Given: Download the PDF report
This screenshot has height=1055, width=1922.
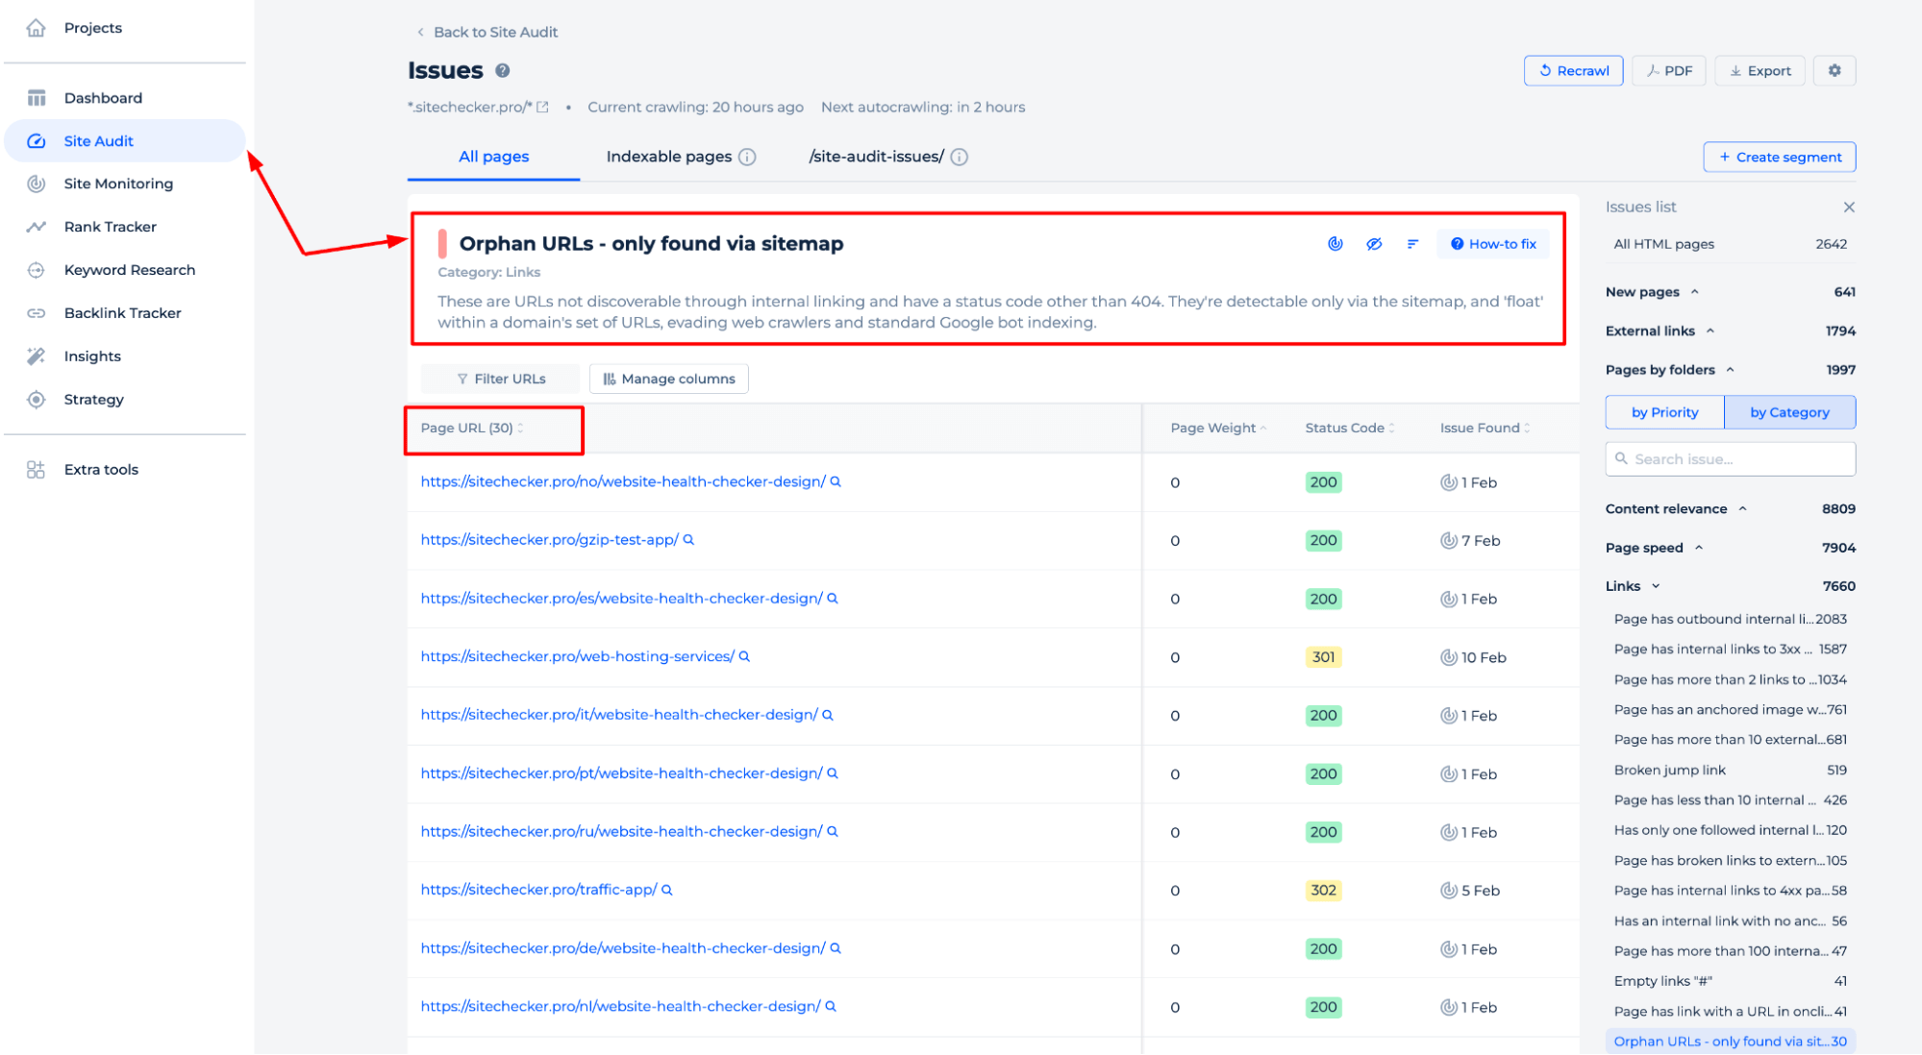Looking at the screenshot, I should pyautogui.click(x=1669, y=71).
